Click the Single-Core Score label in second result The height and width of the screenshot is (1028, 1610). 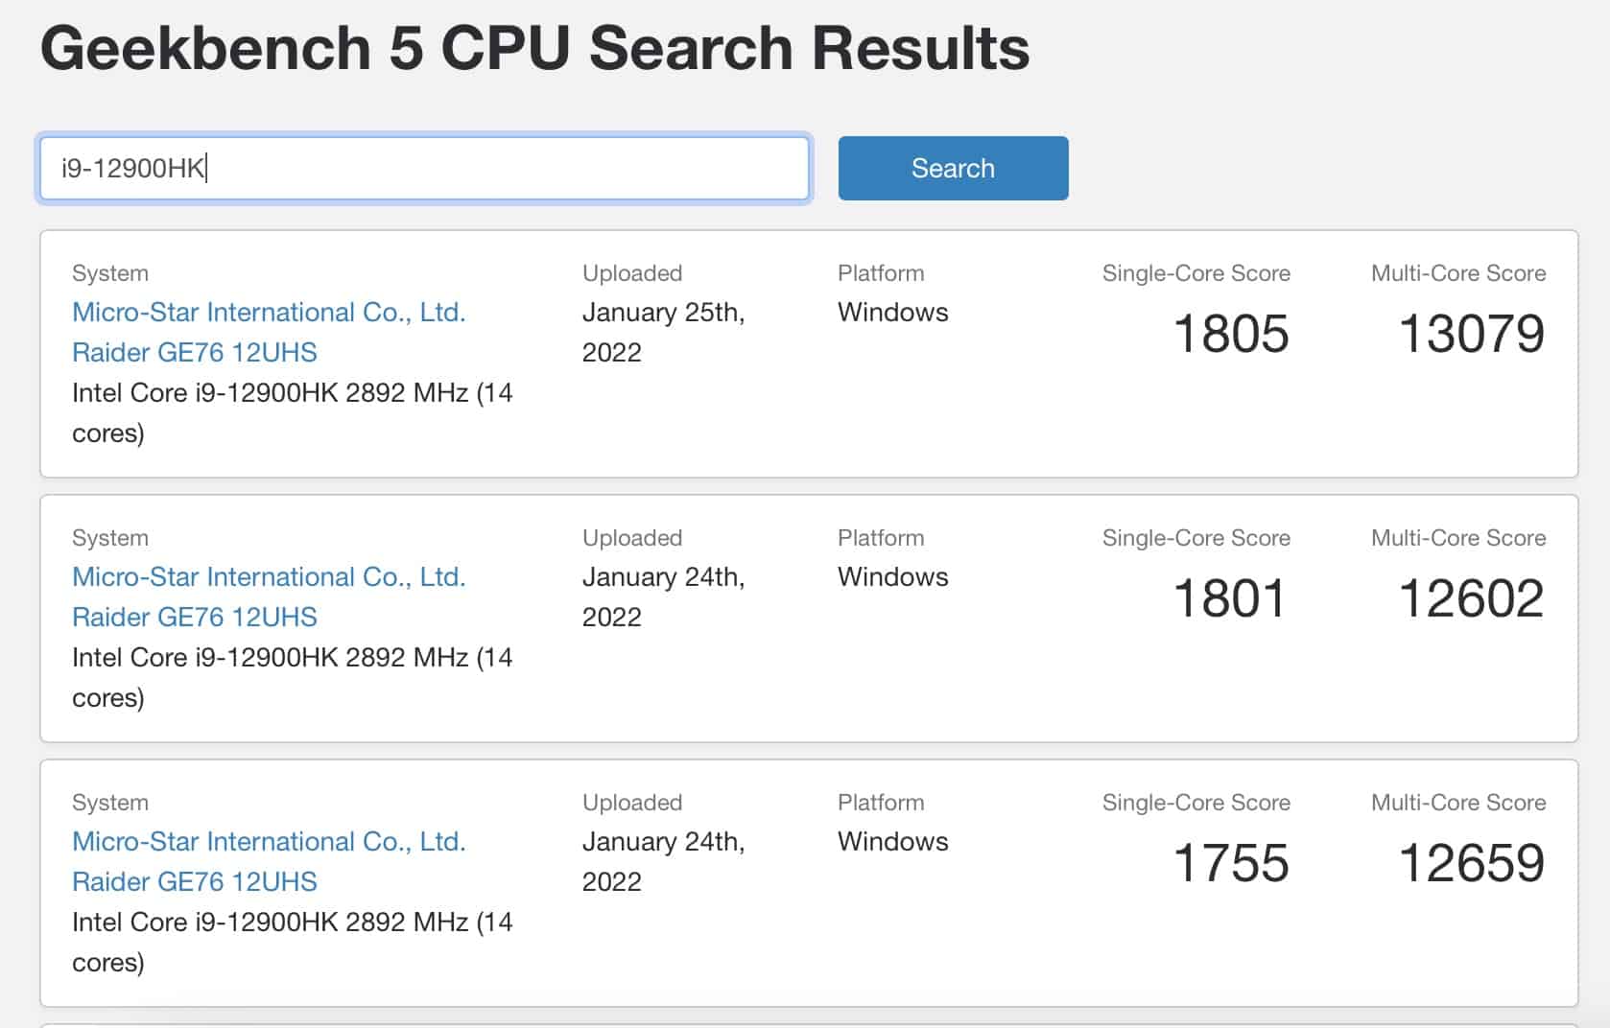1196,538
